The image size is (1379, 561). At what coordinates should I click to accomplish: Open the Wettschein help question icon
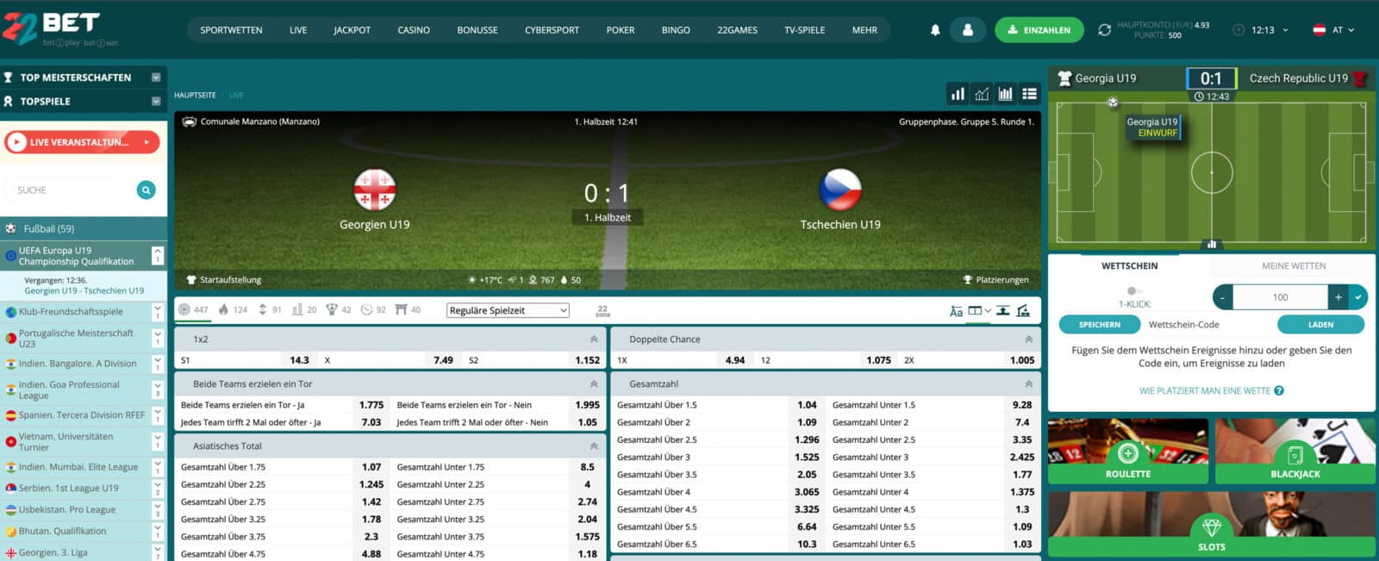[1279, 390]
